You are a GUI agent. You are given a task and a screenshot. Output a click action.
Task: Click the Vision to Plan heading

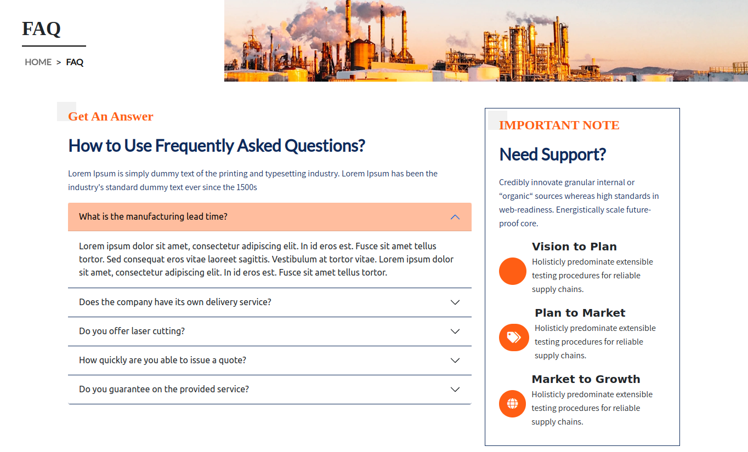tap(574, 247)
